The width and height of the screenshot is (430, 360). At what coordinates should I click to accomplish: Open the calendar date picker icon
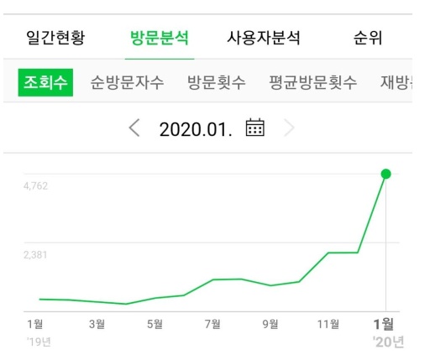(x=254, y=128)
